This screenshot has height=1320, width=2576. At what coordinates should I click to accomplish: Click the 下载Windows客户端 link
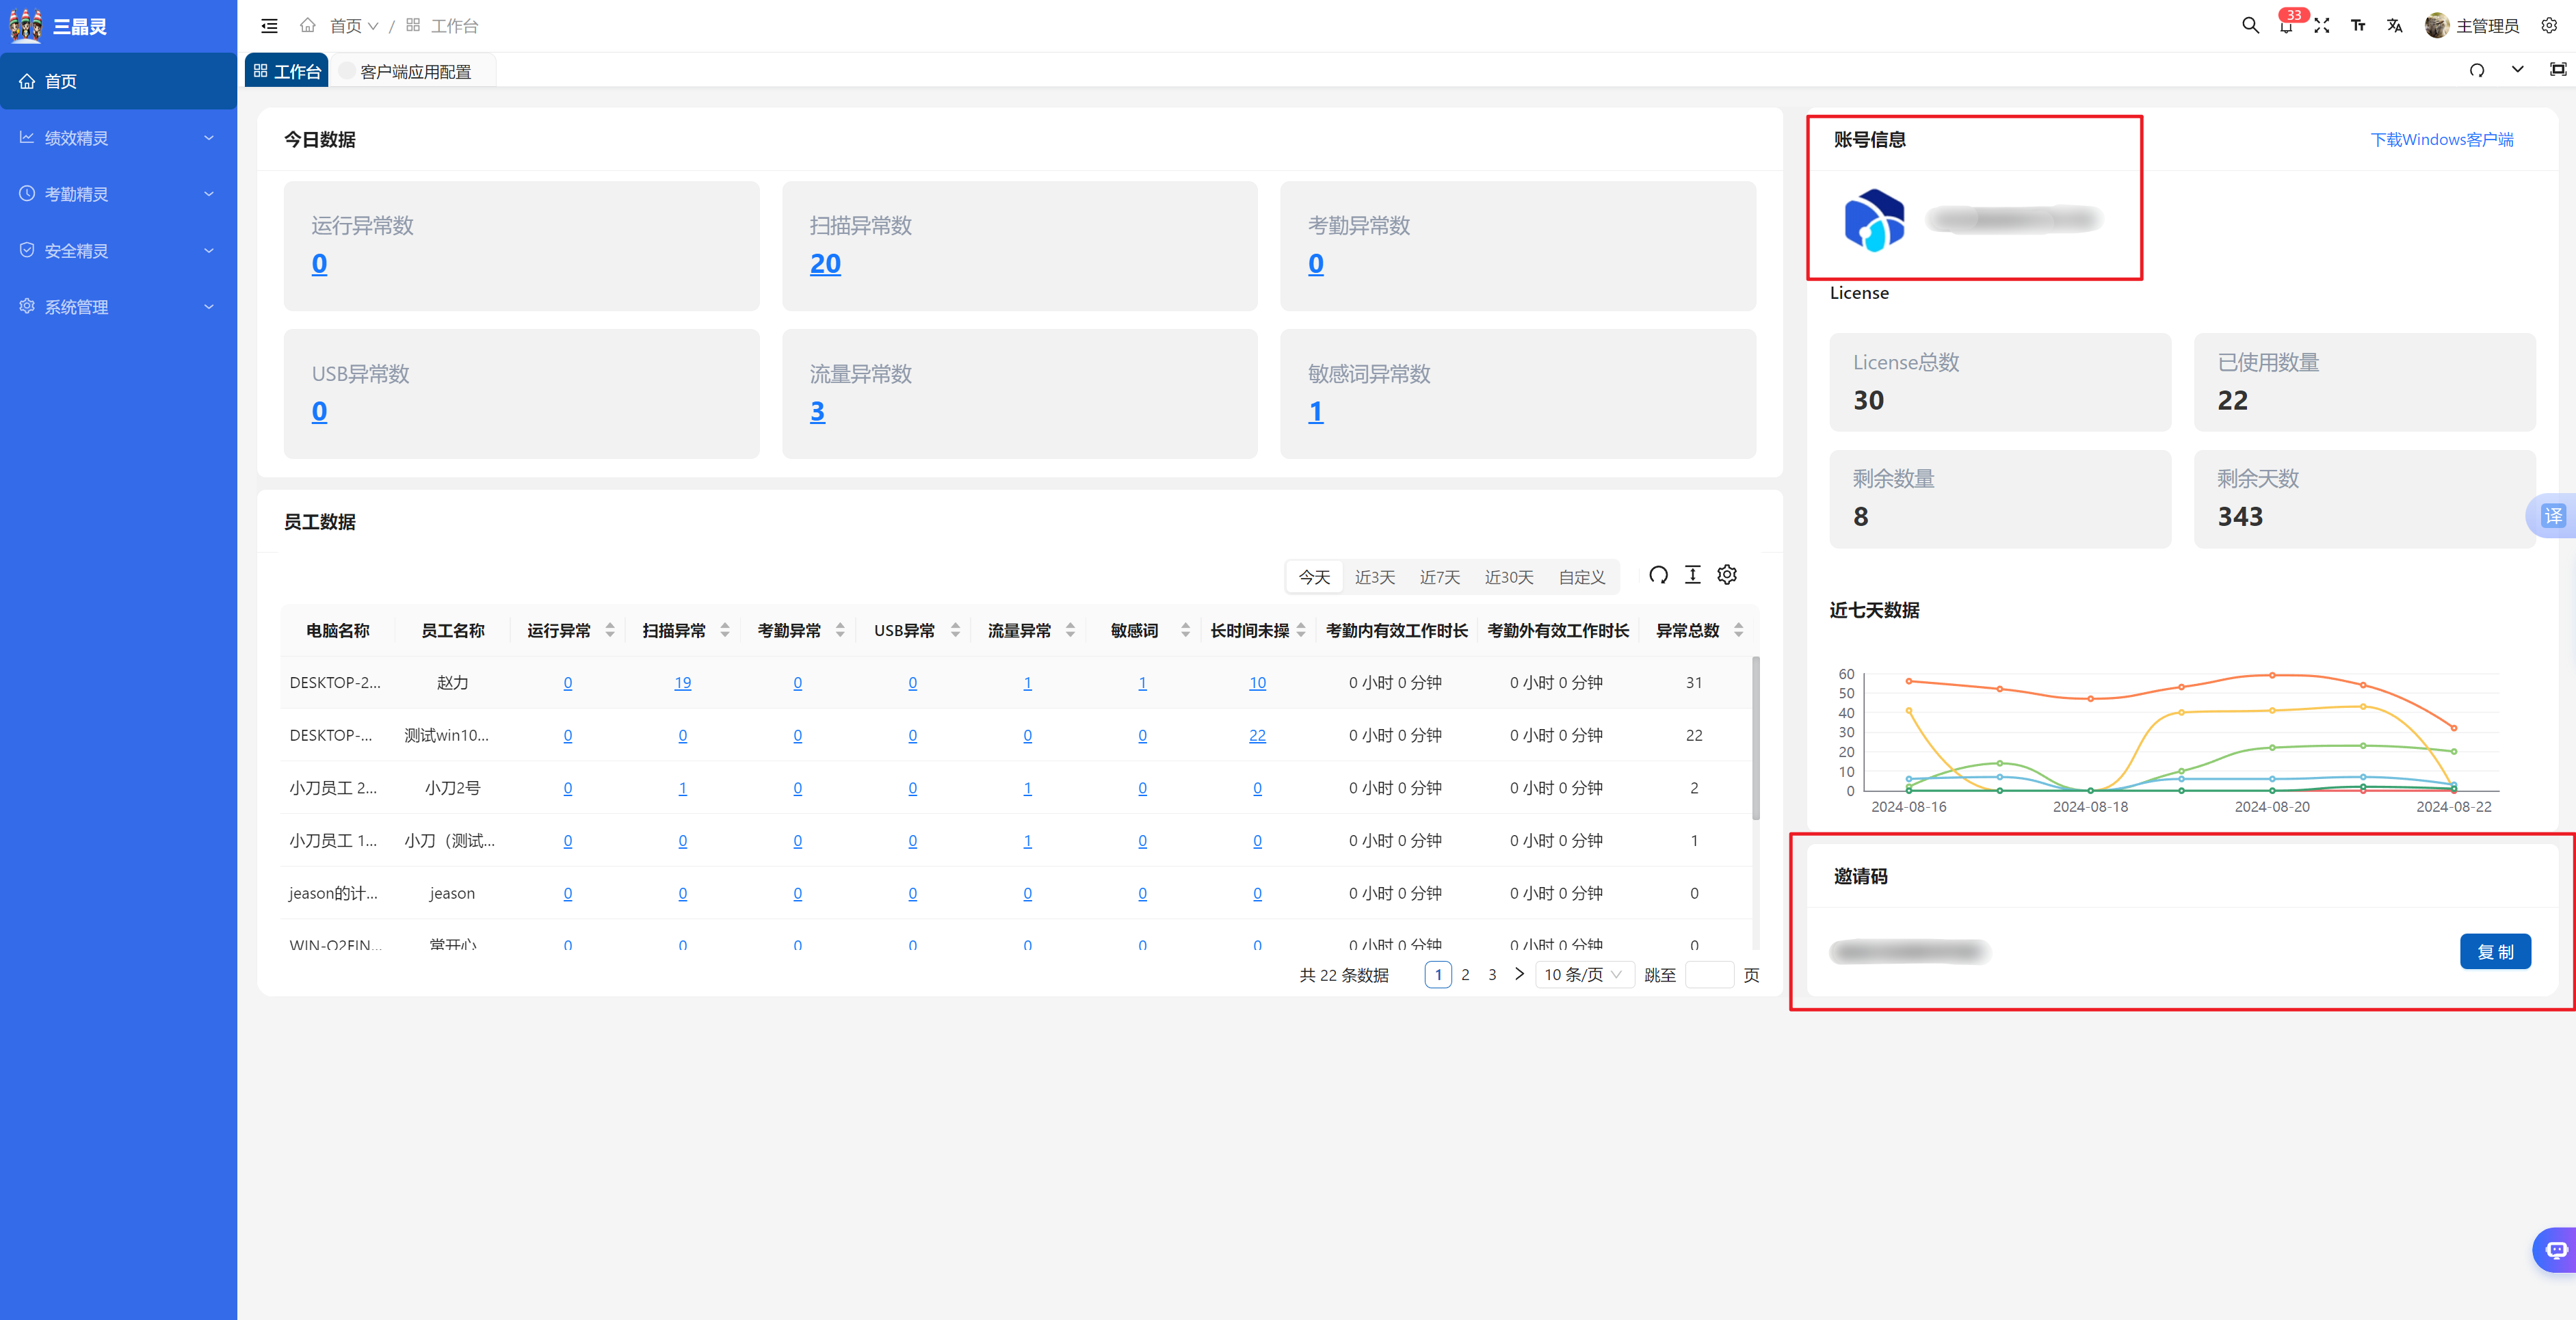(x=2441, y=139)
